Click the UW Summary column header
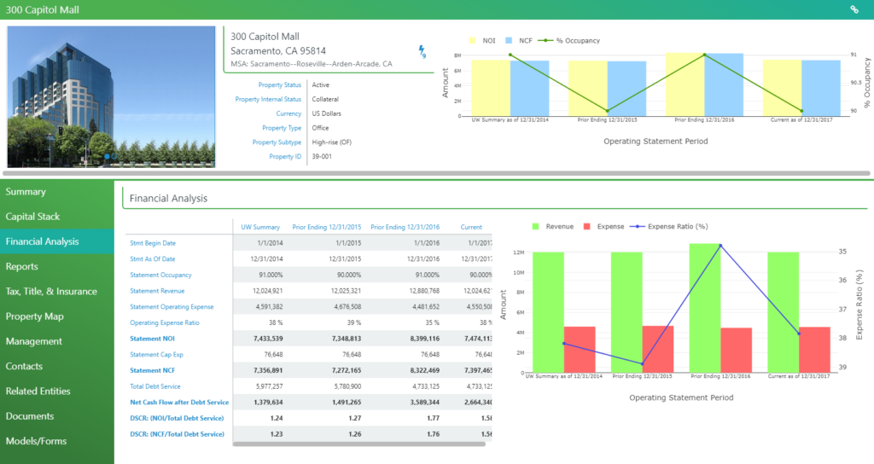 (x=260, y=227)
